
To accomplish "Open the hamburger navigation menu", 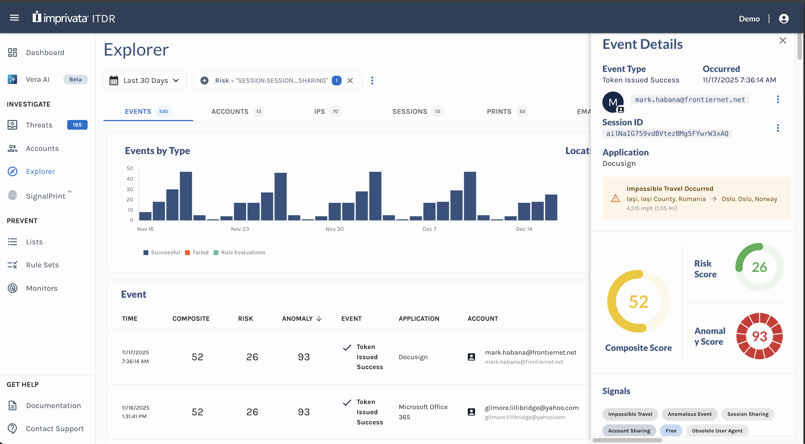I will pos(15,18).
